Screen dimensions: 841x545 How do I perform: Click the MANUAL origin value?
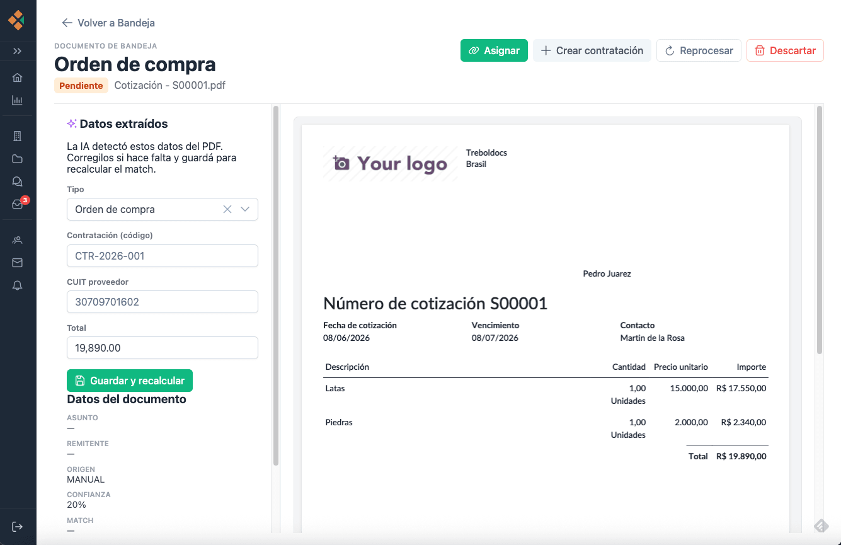click(86, 479)
